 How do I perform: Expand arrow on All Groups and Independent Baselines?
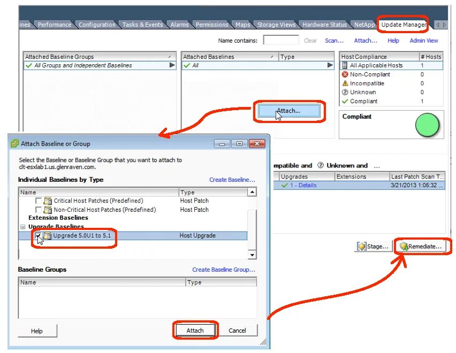(172, 65)
